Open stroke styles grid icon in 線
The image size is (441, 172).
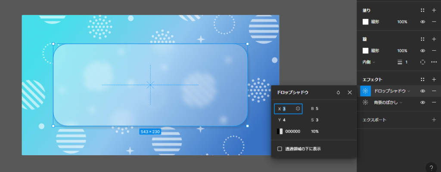[422, 39]
